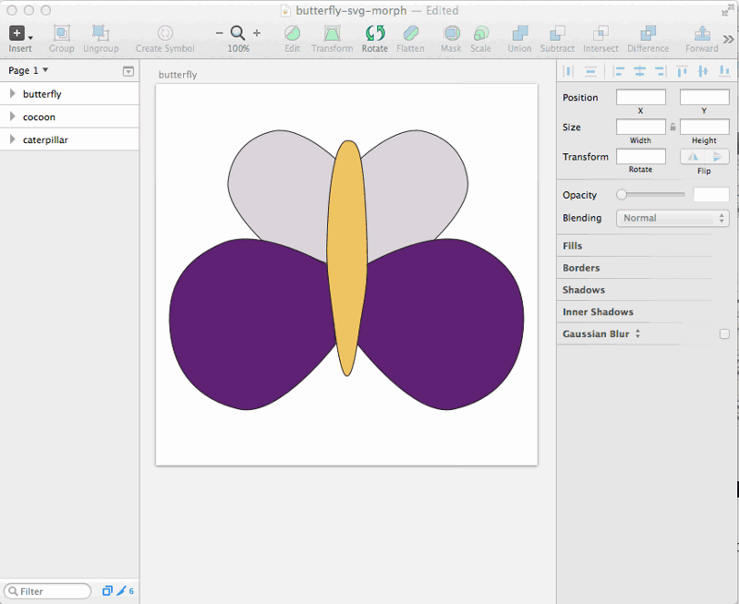
Task: Click the Subtract boolean operation icon
Action: point(557,34)
